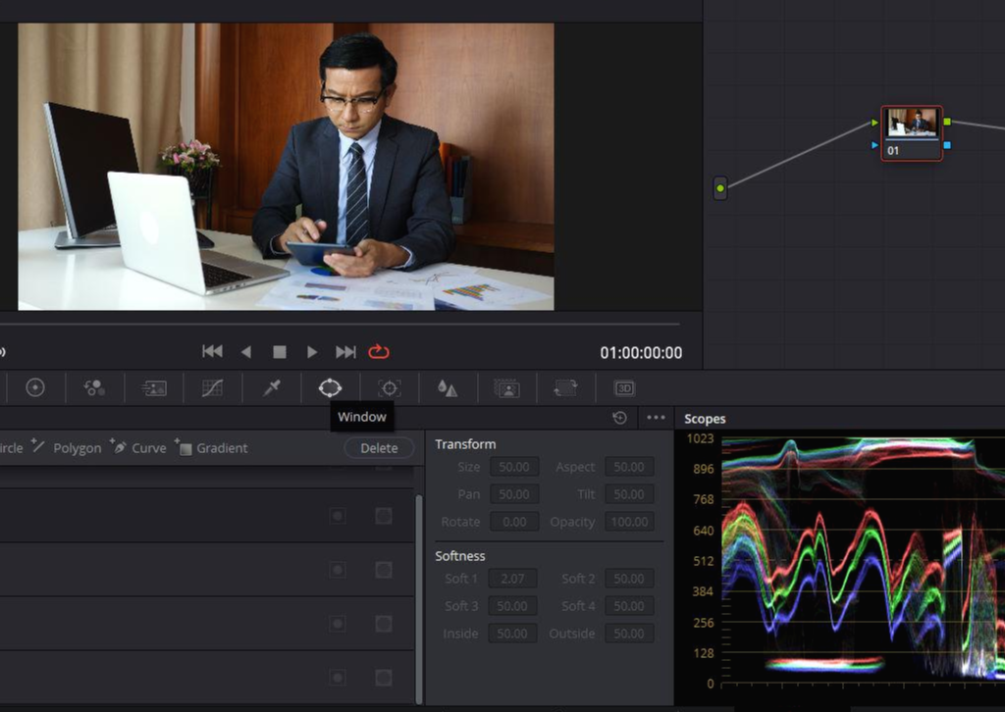Click the viewer timecode 01:00:00:00
The height and width of the screenshot is (712, 1005).
(x=641, y=353)
